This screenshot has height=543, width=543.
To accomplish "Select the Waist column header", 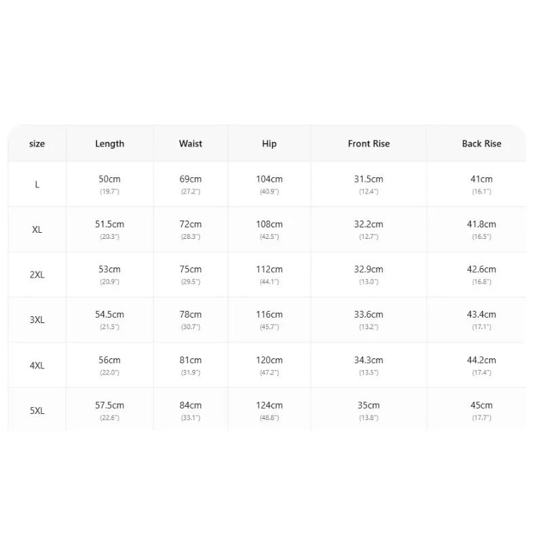I will click(x=191, y=144).
